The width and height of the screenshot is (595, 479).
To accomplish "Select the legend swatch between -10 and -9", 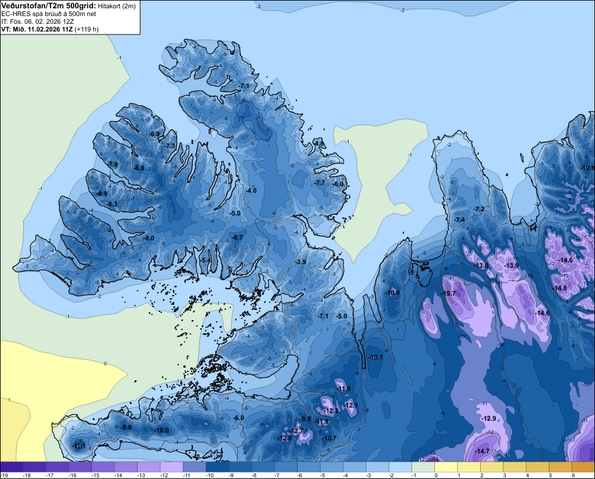I will point(217,467).
